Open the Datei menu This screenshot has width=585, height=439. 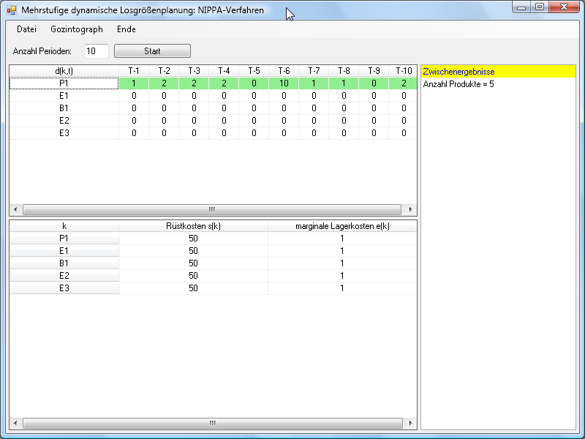click(26, 29)
